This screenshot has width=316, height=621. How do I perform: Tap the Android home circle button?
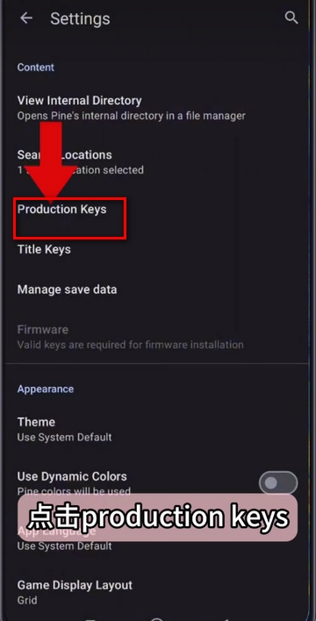click(158, 618)
